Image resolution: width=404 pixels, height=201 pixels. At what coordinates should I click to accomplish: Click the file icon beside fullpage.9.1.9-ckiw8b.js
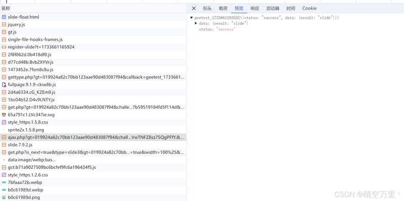tap(4, 85)
